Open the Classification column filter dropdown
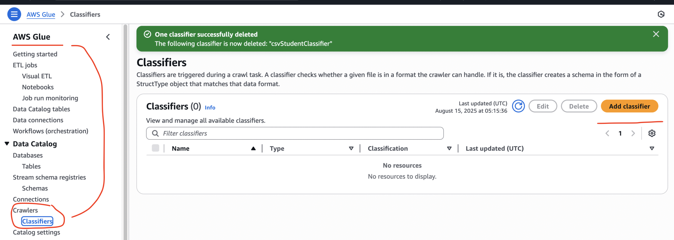This screenshot has width=674, height=240. tap(449, 148)
